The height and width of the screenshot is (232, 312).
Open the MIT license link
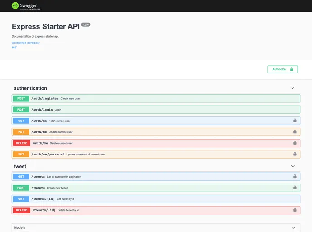tap(14, 48)
